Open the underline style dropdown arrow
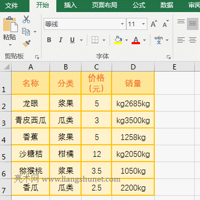Viewport: 200px width, 200px height. pyautogui.click(x=81, y=40)
